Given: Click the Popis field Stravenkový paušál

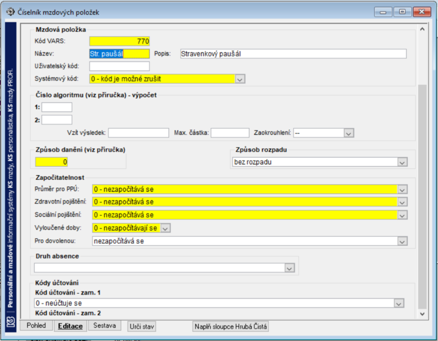Looking at the screenshot, I should 293,54.
